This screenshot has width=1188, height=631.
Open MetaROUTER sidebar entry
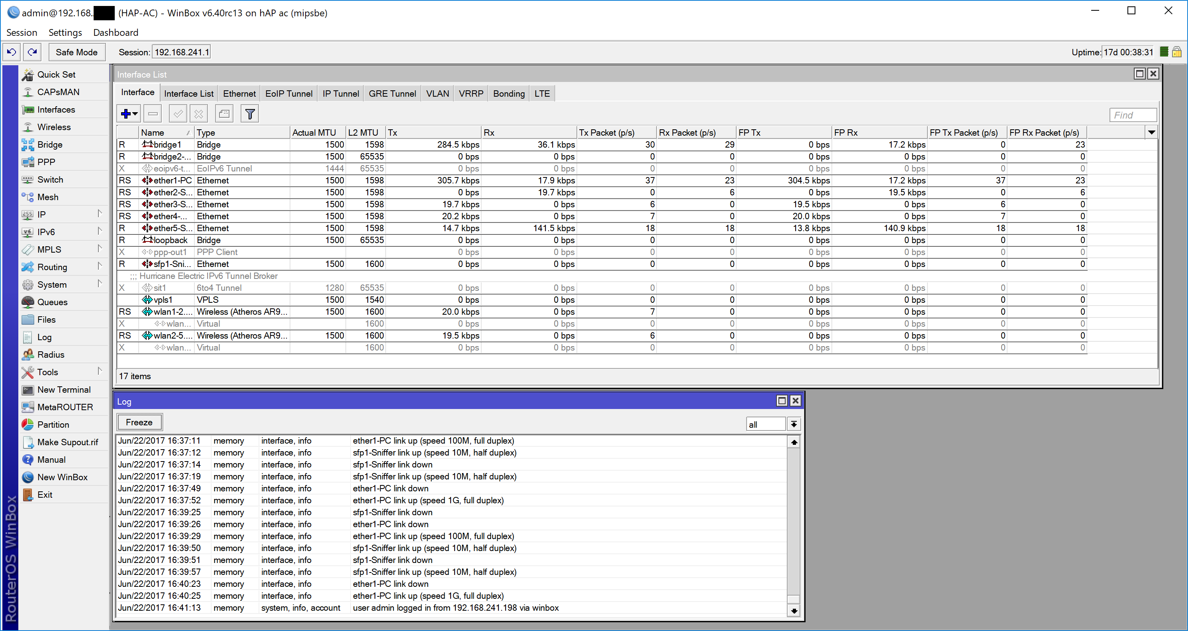64,407
